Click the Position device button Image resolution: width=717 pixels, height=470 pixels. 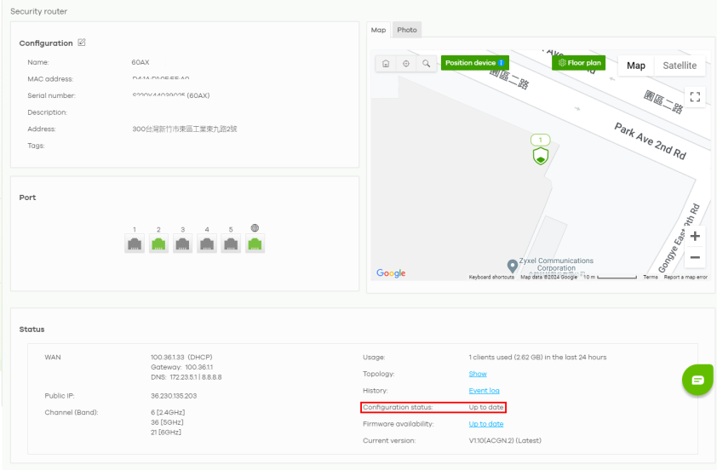click(x=474, y=63)
